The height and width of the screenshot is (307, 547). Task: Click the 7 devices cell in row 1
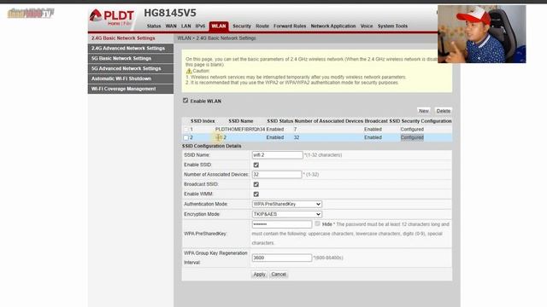coord(295,129)
